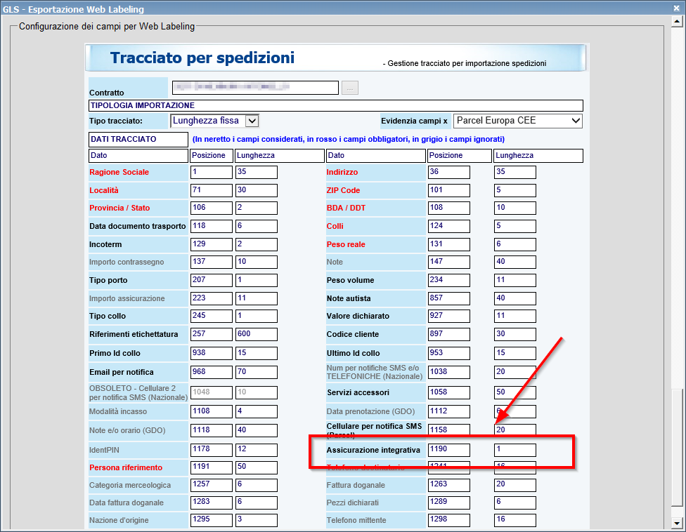
Task: Click the Contratto input field
Action: click(x=255, y=87)
